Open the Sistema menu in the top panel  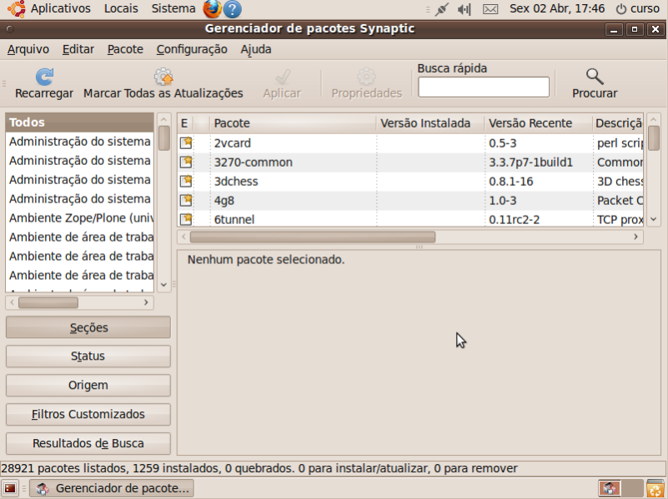[x=173, y=8]
